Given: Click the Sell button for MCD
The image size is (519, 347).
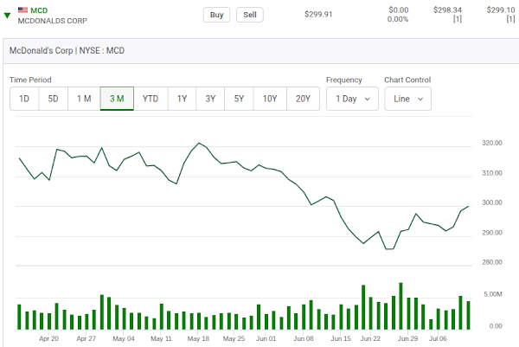Looking at the screenshot, I should point(250,15).
